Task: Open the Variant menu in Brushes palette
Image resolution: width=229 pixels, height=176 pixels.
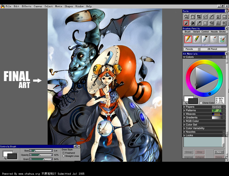Action: (196, 32)
